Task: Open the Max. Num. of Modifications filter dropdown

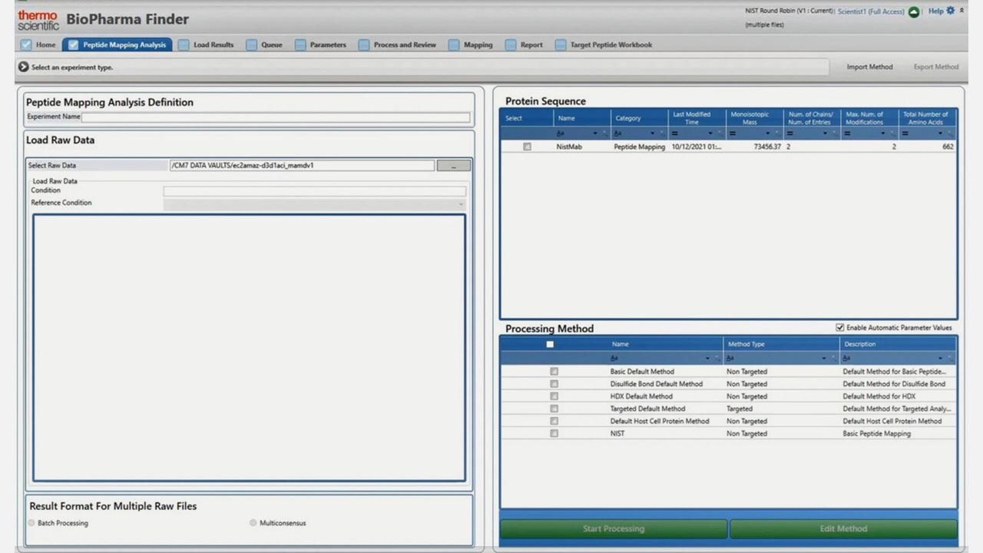Action: click(882, 134)
